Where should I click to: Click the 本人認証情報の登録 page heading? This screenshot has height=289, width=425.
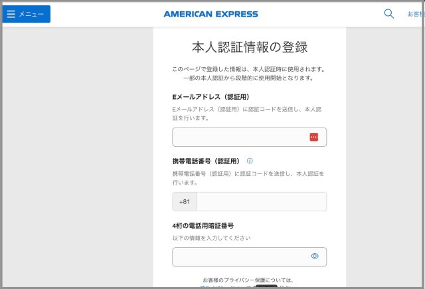(x=249, y=48)
